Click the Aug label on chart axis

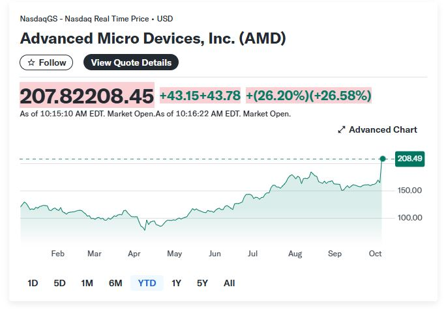click(295, 254)
